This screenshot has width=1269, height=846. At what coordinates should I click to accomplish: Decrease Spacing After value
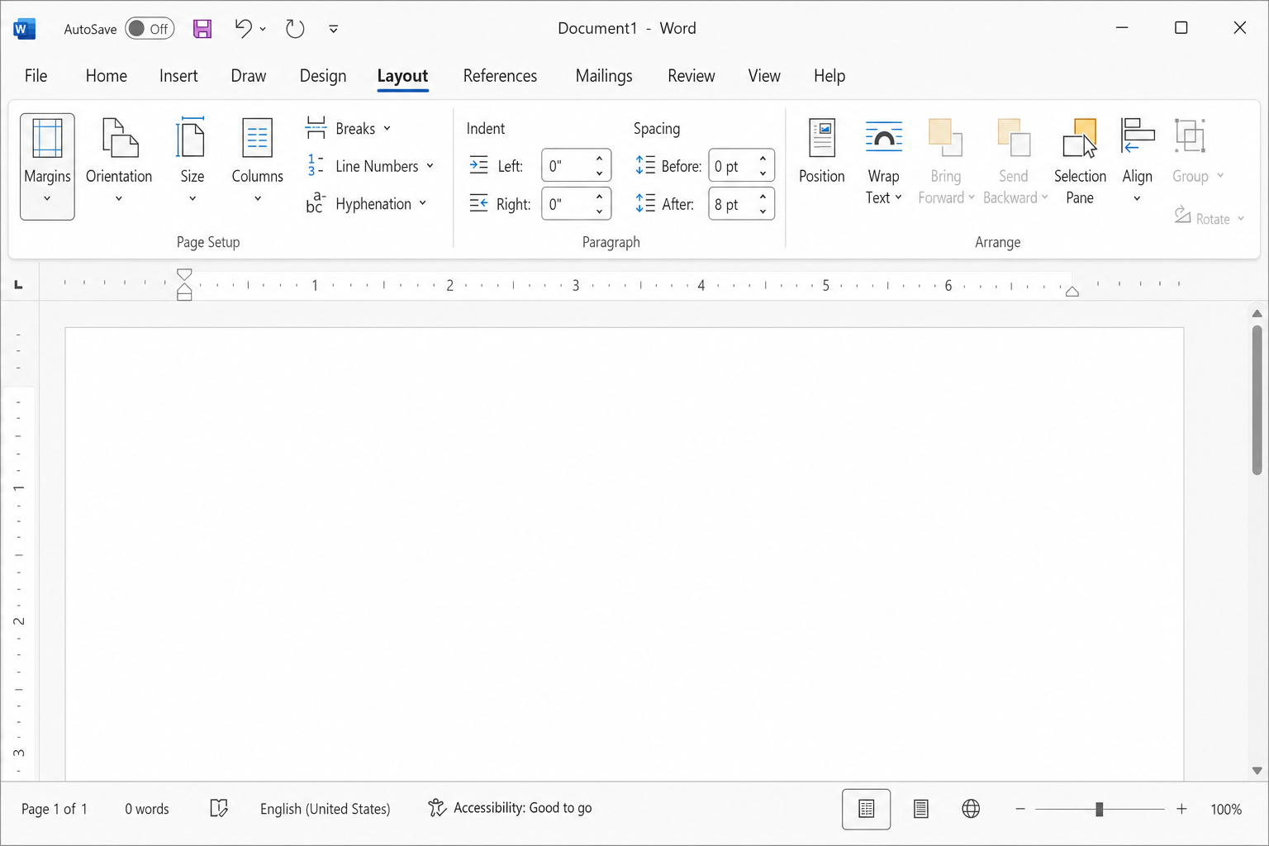763,211
